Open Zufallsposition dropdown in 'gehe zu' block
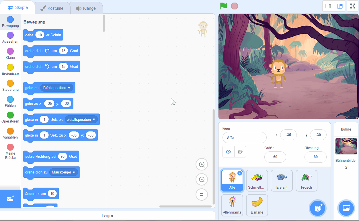 click(x=57, y=88)
